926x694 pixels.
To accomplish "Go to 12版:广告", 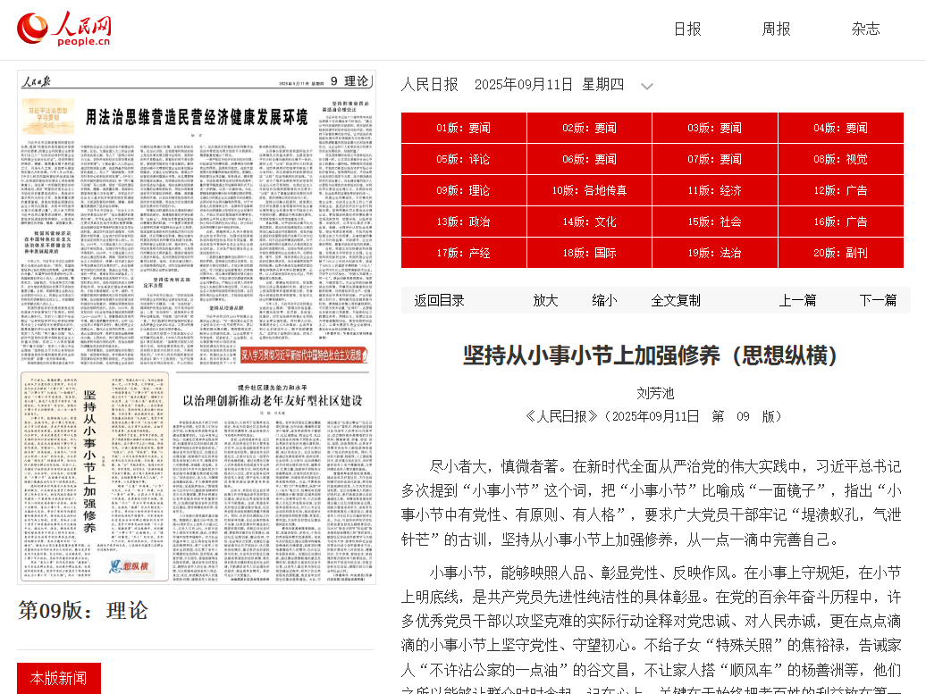I will click(840, 190).
